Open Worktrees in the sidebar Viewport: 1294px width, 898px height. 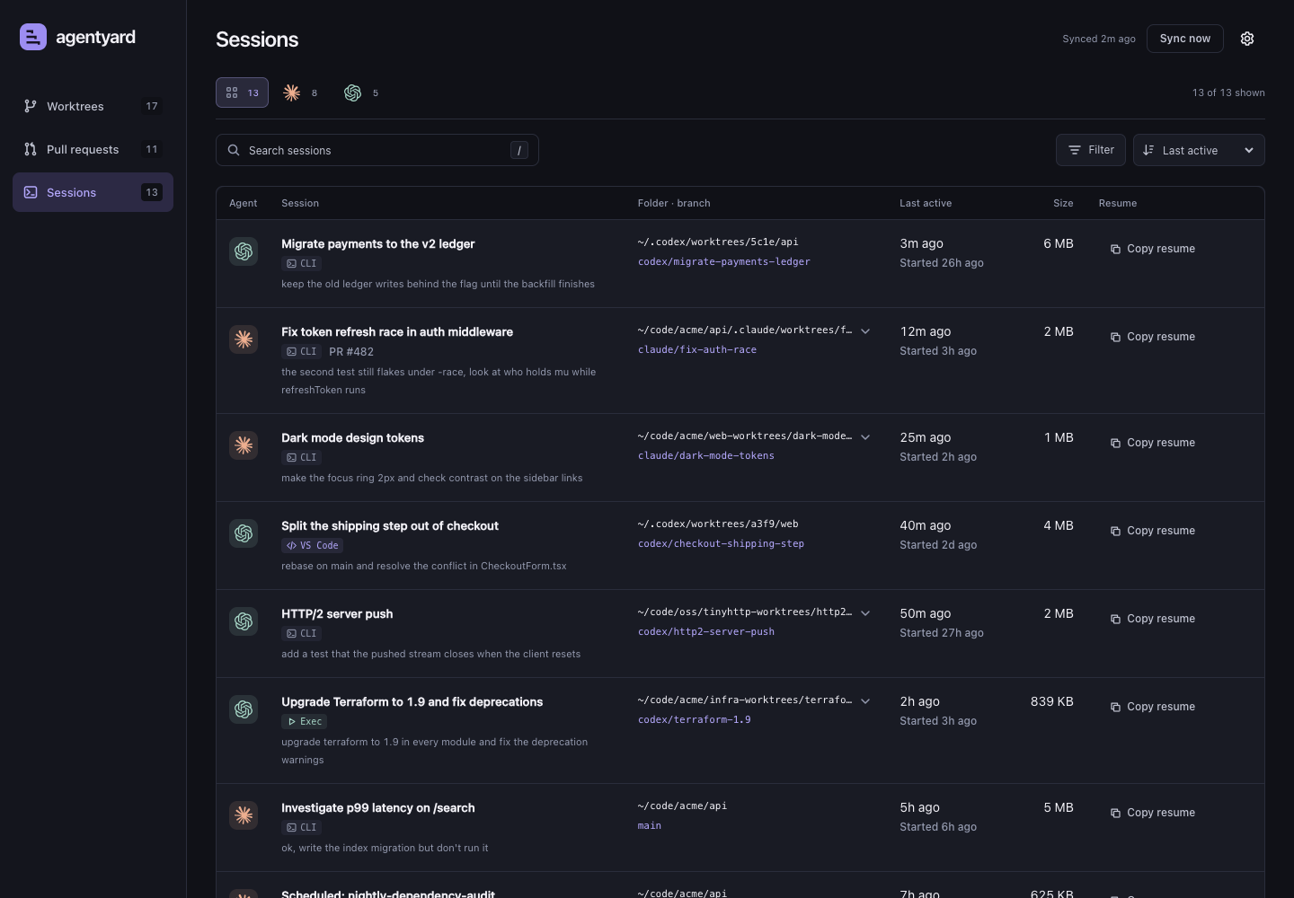93,106
